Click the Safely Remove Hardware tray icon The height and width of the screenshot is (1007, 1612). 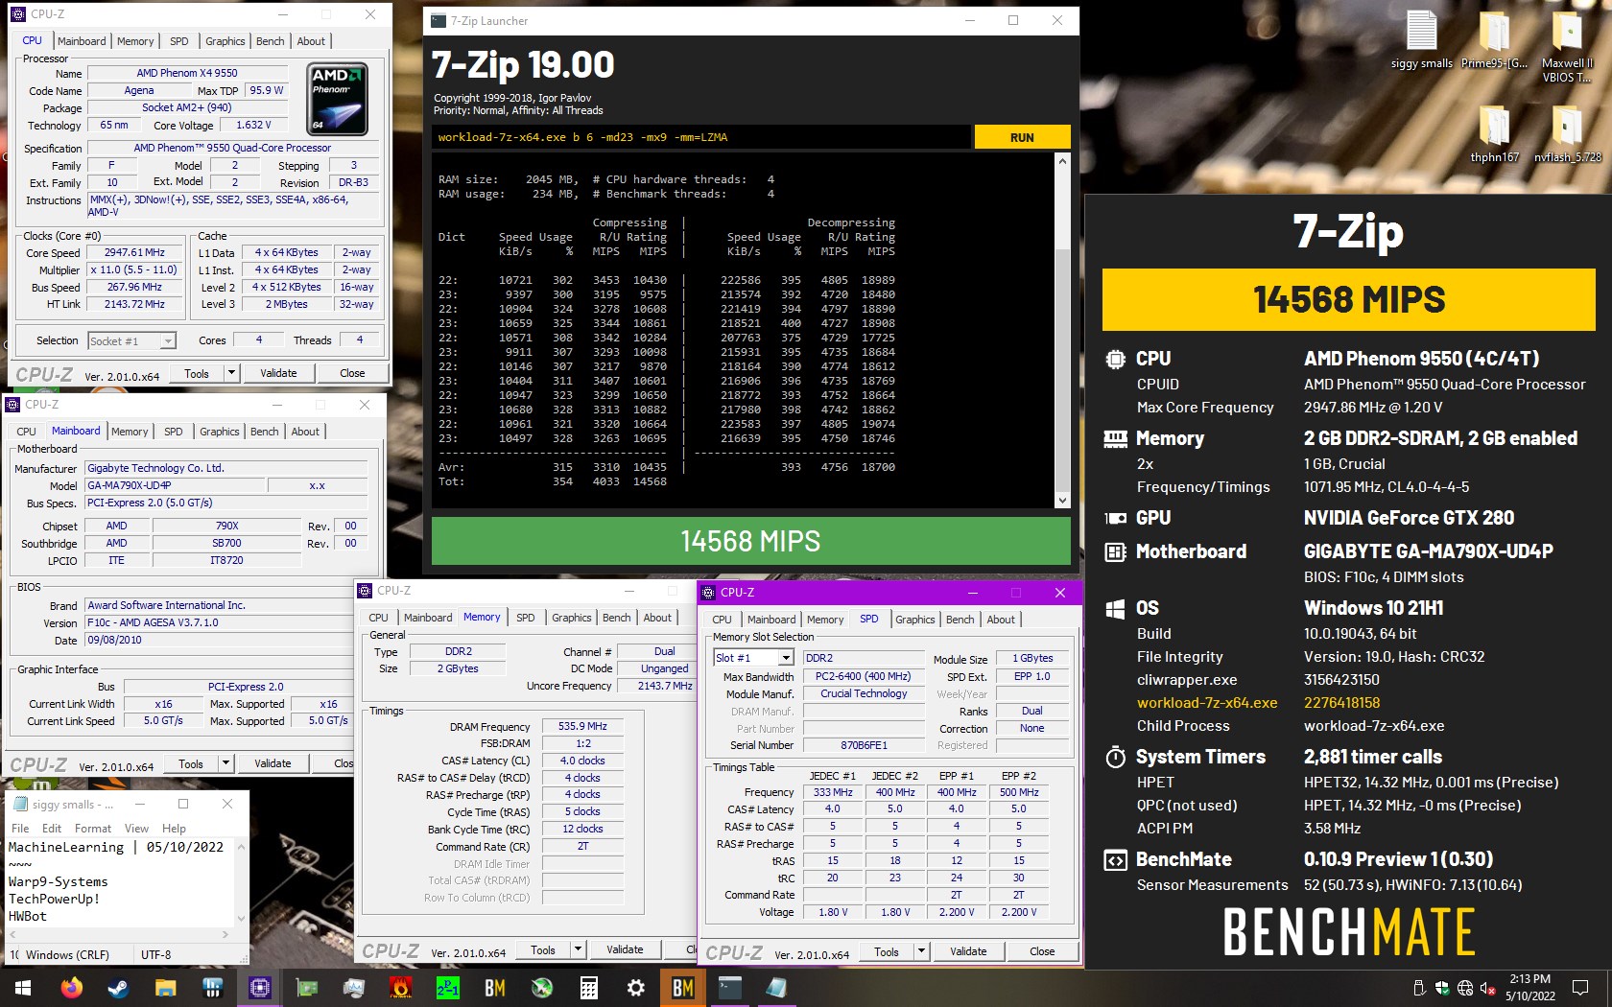click(x=1420, y=988)
